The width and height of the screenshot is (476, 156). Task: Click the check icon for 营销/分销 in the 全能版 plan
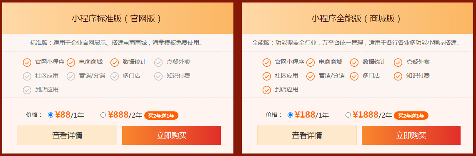(x=310, y=76)
